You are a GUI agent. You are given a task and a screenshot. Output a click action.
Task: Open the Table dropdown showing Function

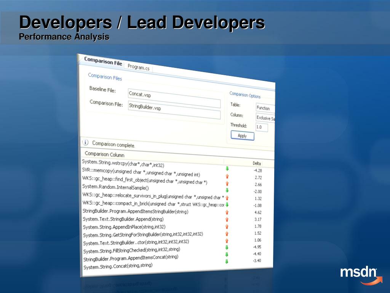(265, 108)
